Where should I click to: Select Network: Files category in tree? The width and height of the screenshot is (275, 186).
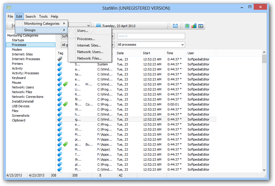click(x=22, y=92)
